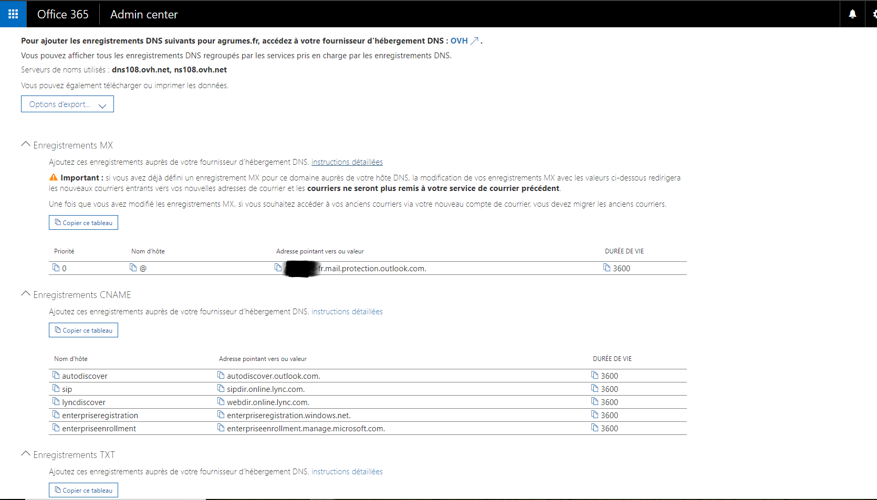Copy MX host name @ value

133,268
